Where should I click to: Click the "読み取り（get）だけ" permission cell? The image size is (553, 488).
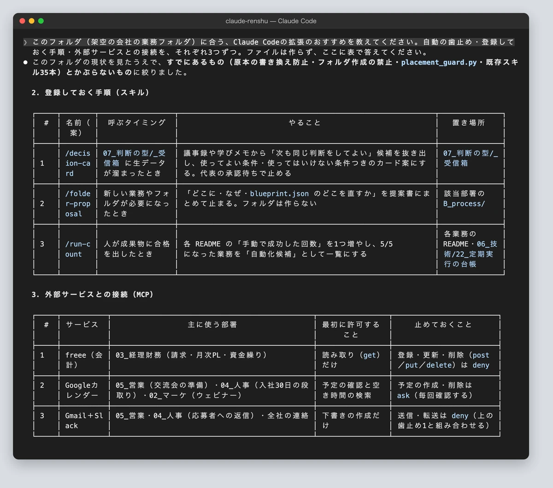tap(351, 360)
